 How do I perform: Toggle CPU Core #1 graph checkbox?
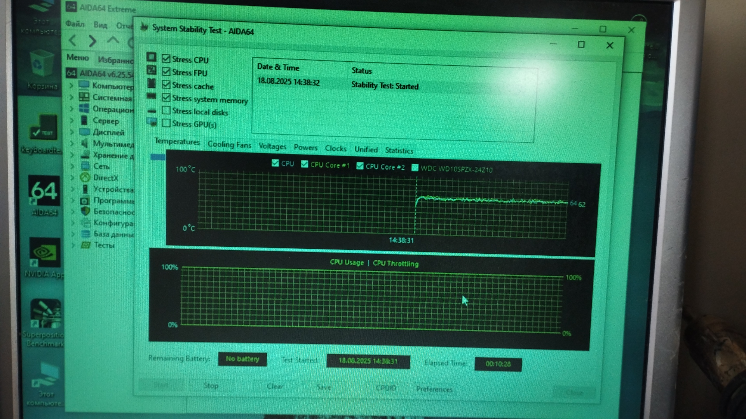pos(304,164)
